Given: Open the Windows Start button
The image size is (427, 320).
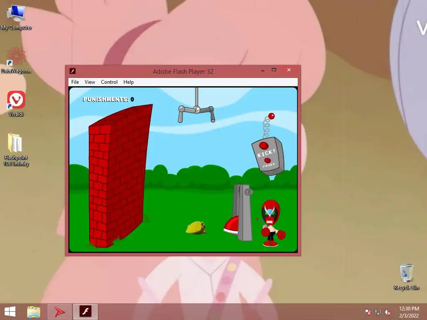Looking at the screenshot, I should click(10, 312).
